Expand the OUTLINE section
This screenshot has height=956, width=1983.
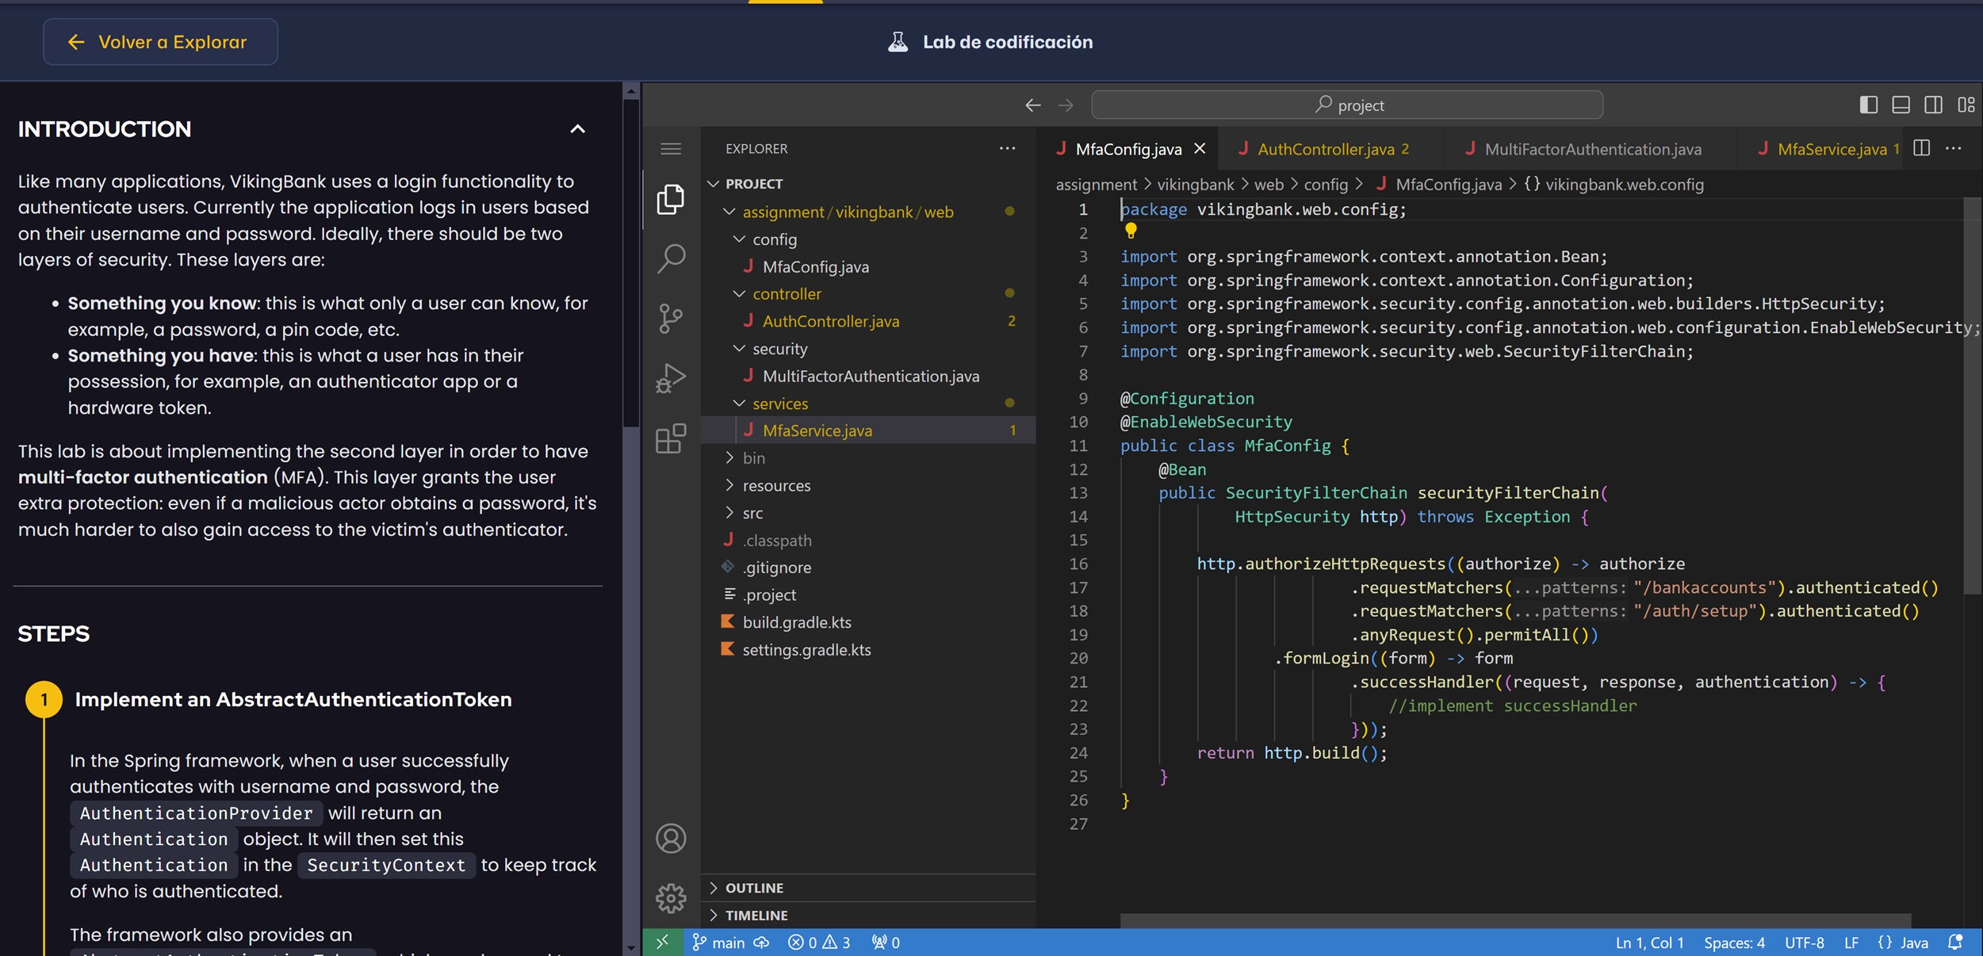[868, 888]
